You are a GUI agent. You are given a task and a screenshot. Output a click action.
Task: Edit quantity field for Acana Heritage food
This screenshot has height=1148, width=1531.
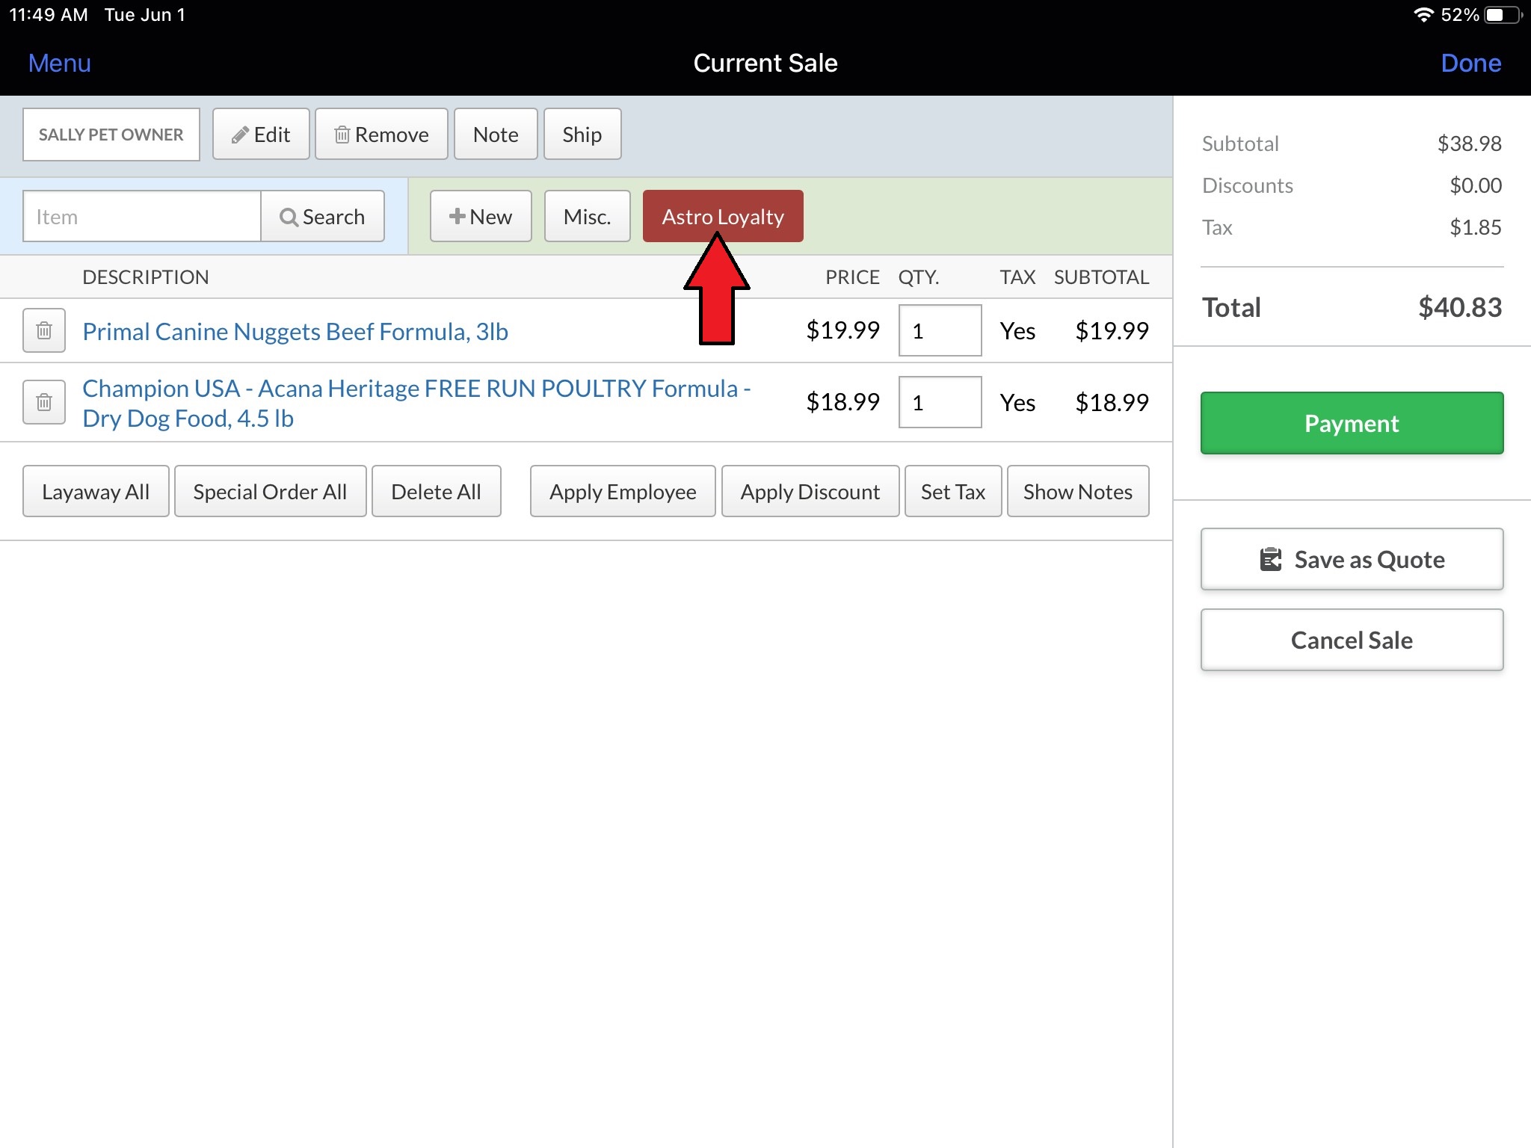(x=940, y=403)
